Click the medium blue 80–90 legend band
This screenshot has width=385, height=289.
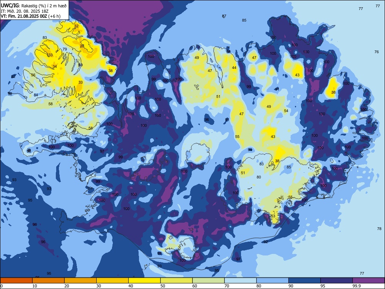[273, 281]
